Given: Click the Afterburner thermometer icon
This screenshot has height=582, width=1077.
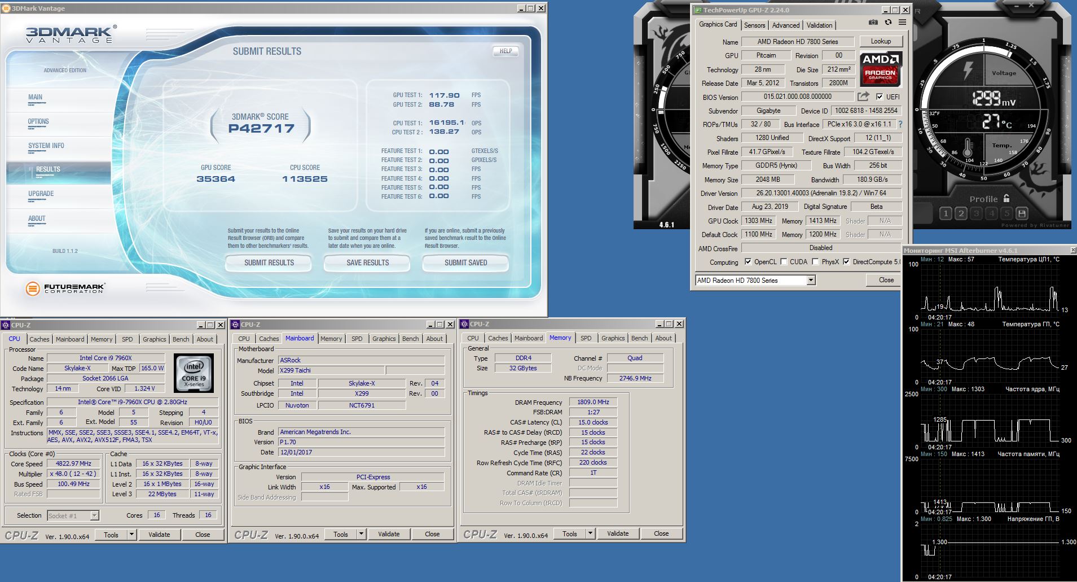Looking at the screenshot, I should pyautogui.click(x=968, y=148).
